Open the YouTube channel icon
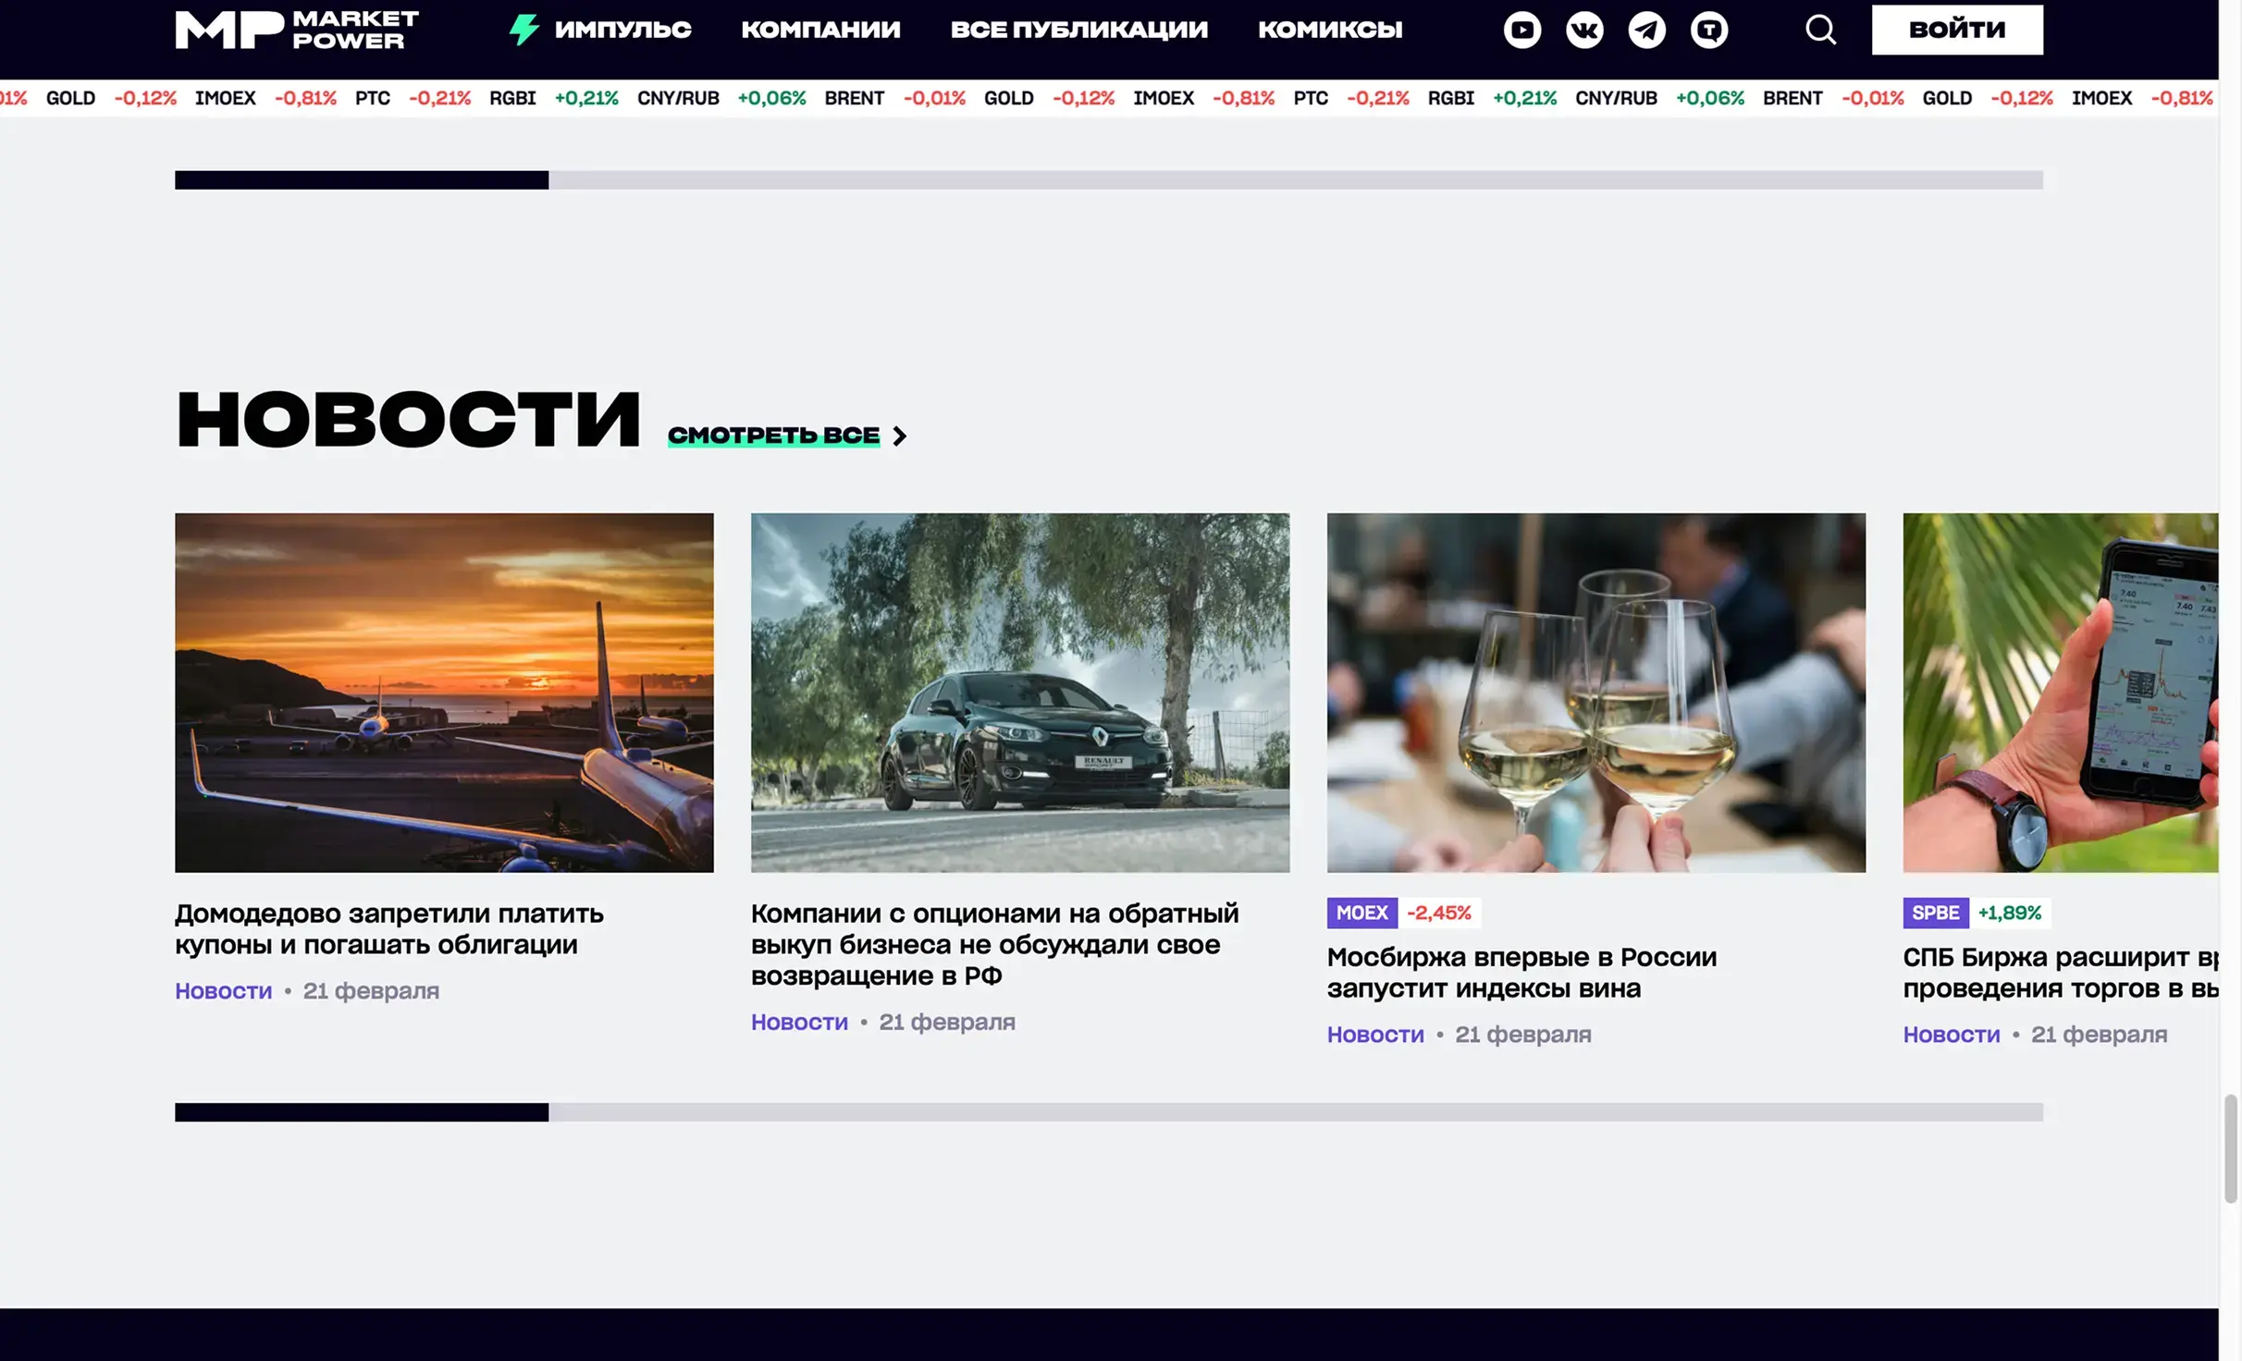This screenshot has width=2242, height=1361. click(x=1521, y=29)
